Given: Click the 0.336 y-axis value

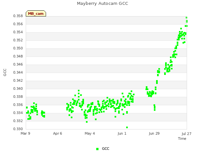Looking at the screenshot, I should (x=18, y=105).
